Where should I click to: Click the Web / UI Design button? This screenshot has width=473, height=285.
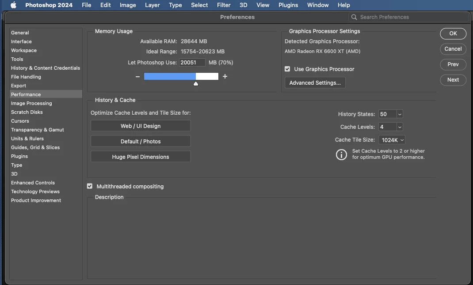tap(141, 126)
